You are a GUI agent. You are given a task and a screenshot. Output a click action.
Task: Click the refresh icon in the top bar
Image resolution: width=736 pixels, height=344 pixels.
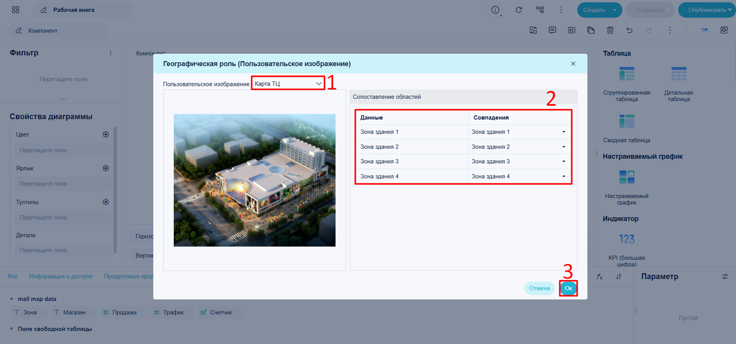519,10
